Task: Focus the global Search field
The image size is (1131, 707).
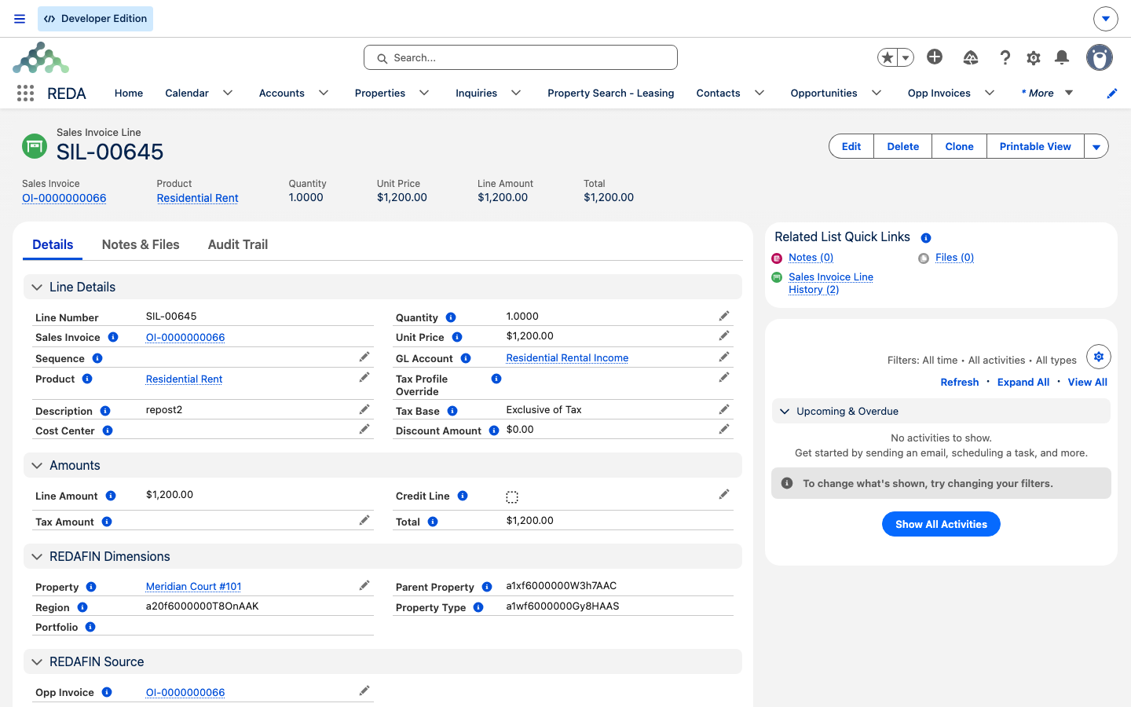Action: click(x=521, y=57)
